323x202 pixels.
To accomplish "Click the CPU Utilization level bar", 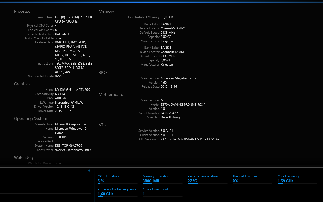I will [x=117, y=183].
